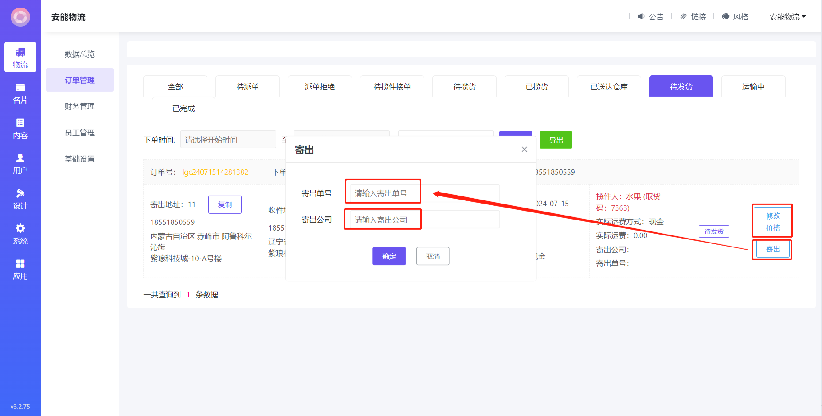Focus the 请输入寄出单号 input field
The width and height of the screenshot is (822, 416).
(x=424, y=193)
